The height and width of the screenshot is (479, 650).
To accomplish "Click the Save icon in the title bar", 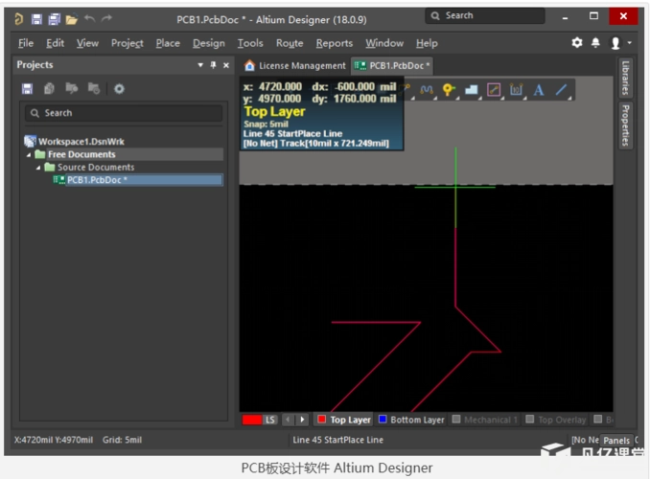I will click(36, 18).
